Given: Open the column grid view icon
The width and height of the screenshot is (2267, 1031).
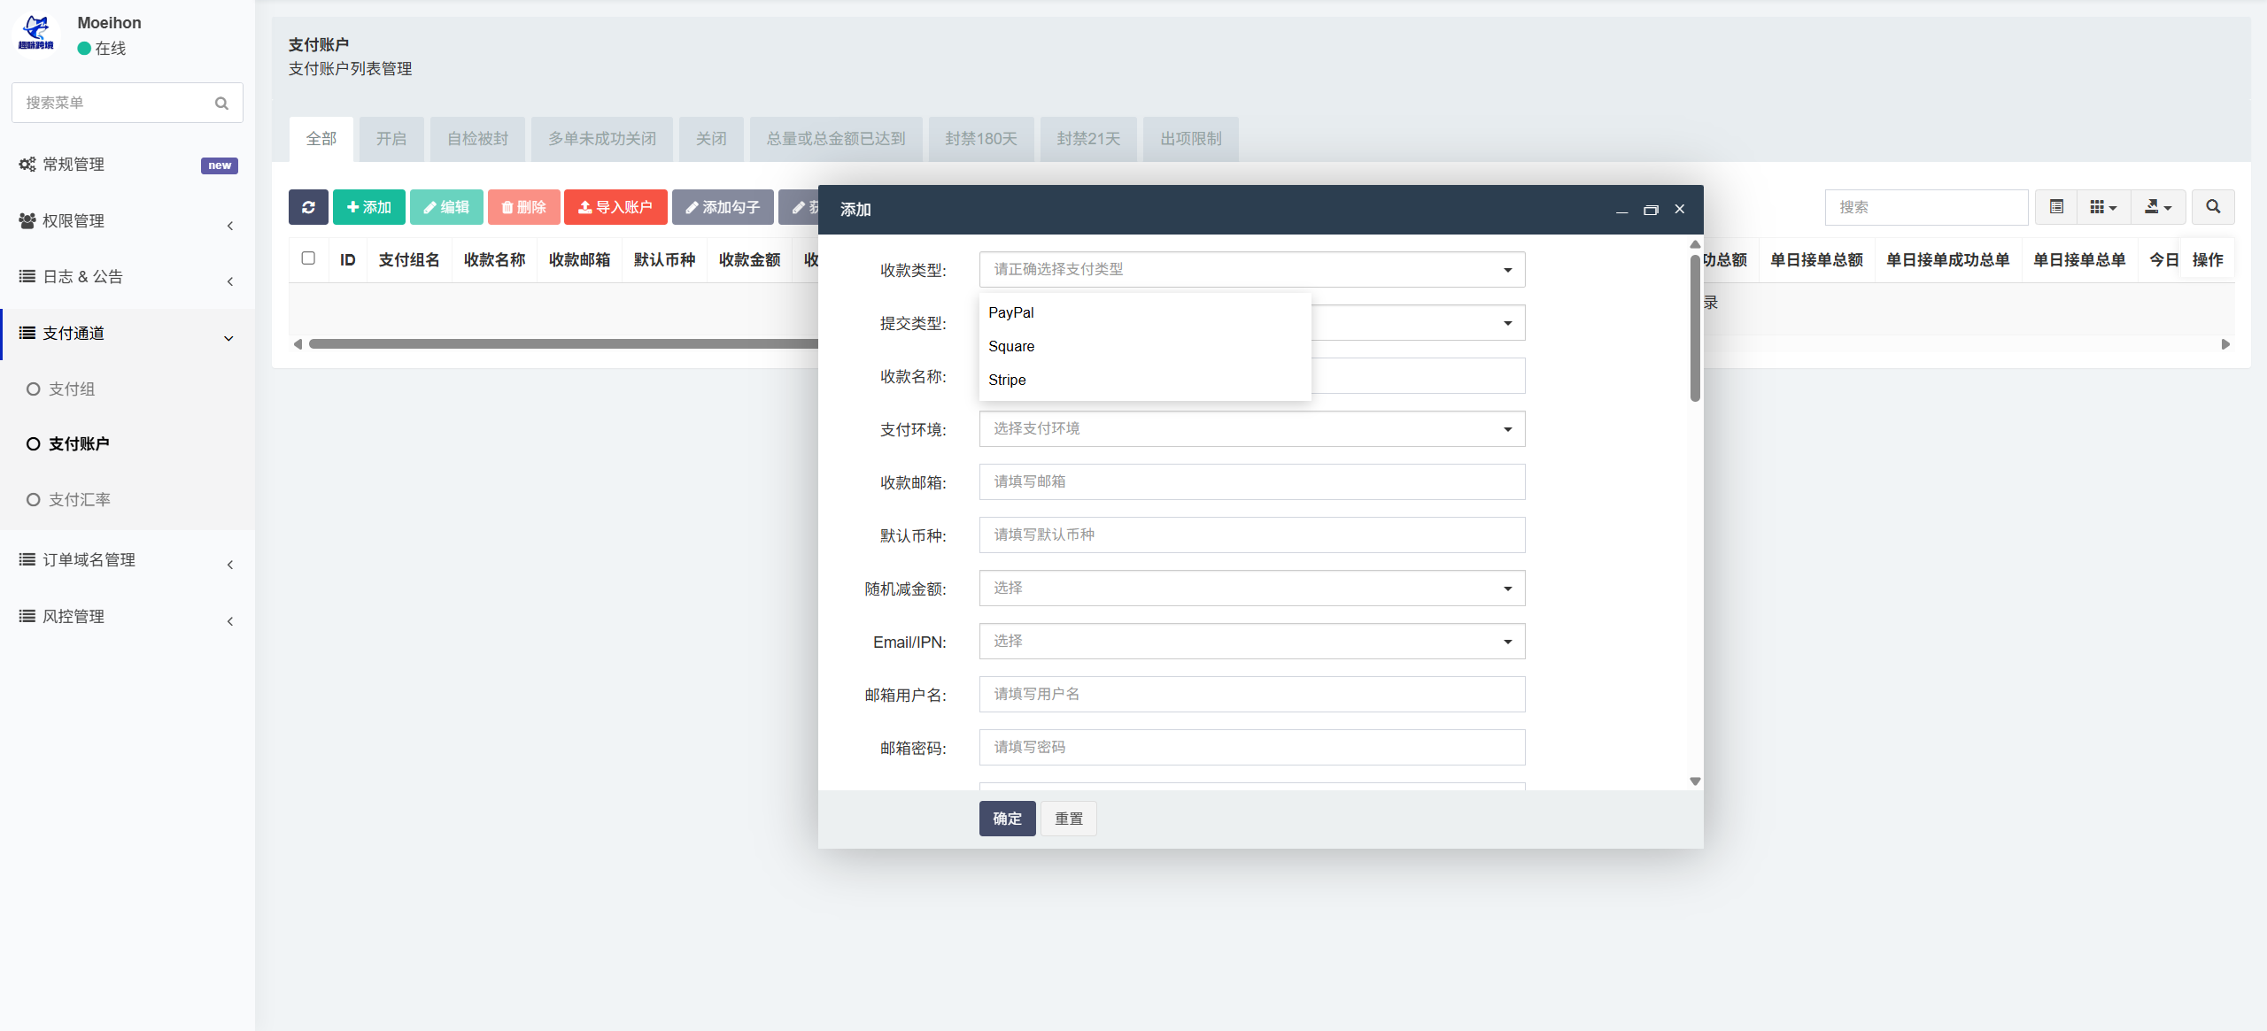Looking at the screenshot, I should [2103, 207].
